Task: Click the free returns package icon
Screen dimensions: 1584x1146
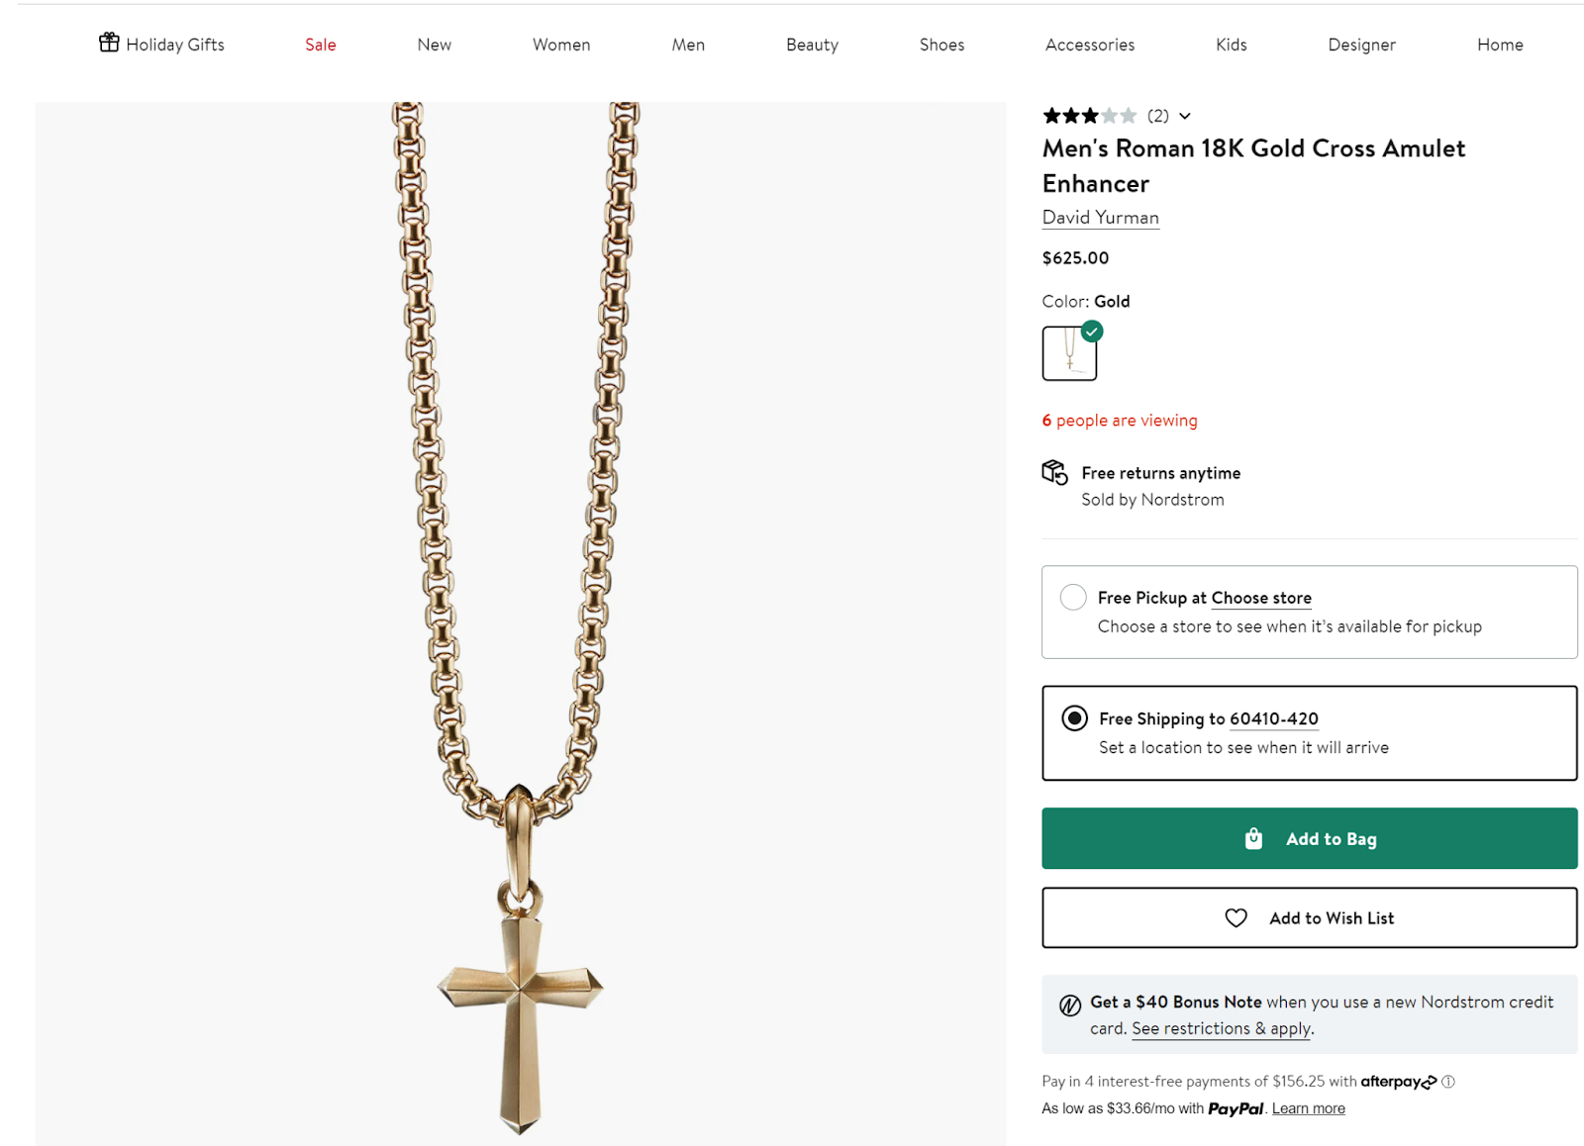Action: (x=1053, y=472)
